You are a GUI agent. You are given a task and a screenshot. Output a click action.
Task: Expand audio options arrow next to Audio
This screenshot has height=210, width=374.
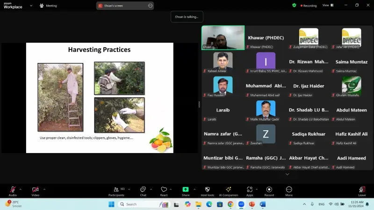20,189
